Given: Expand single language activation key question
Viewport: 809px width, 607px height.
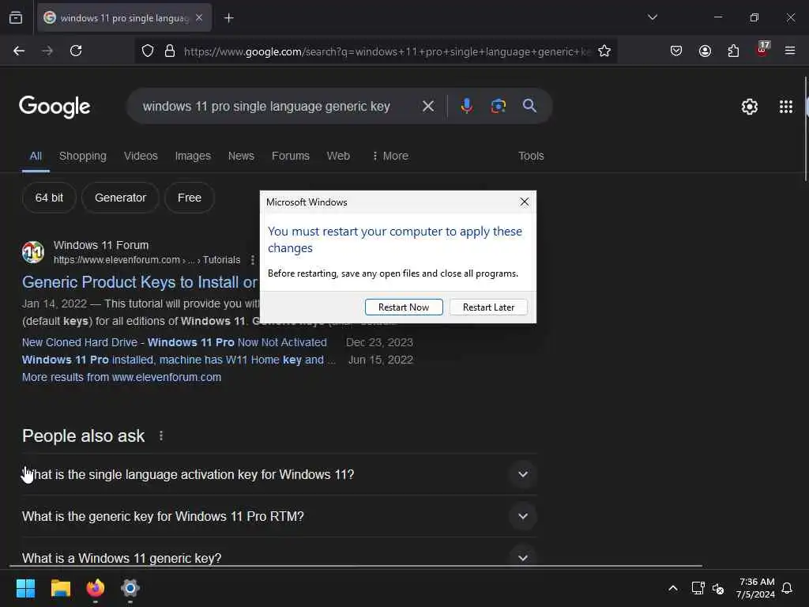Looking at the screenshot, I should click(279, 474).
